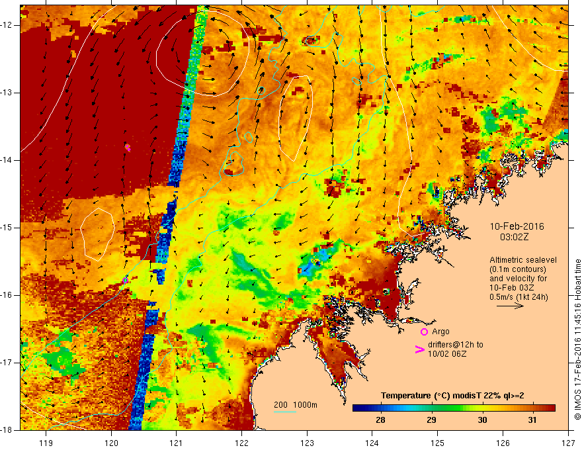582x450 pixels.
Task: Click the latitude label -12
Action: (x=7, y=25)
